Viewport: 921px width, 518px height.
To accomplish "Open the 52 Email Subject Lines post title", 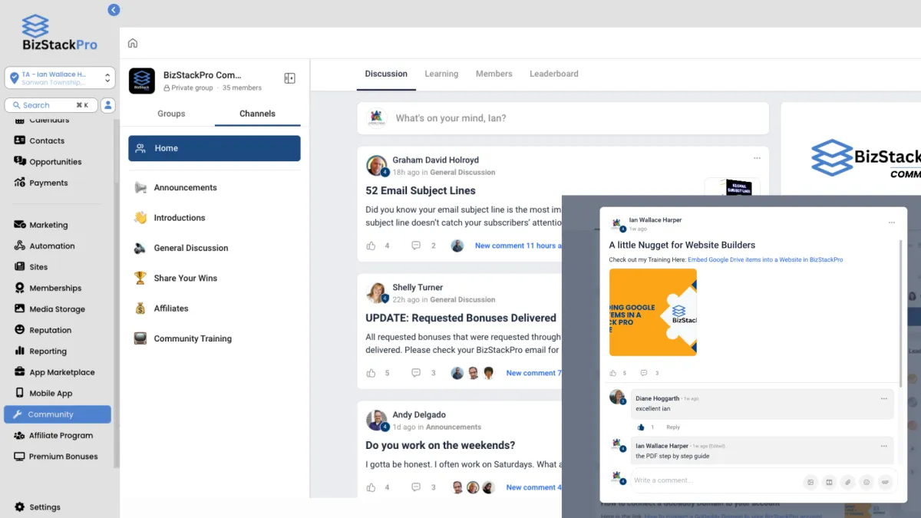I will coord(421,190).
